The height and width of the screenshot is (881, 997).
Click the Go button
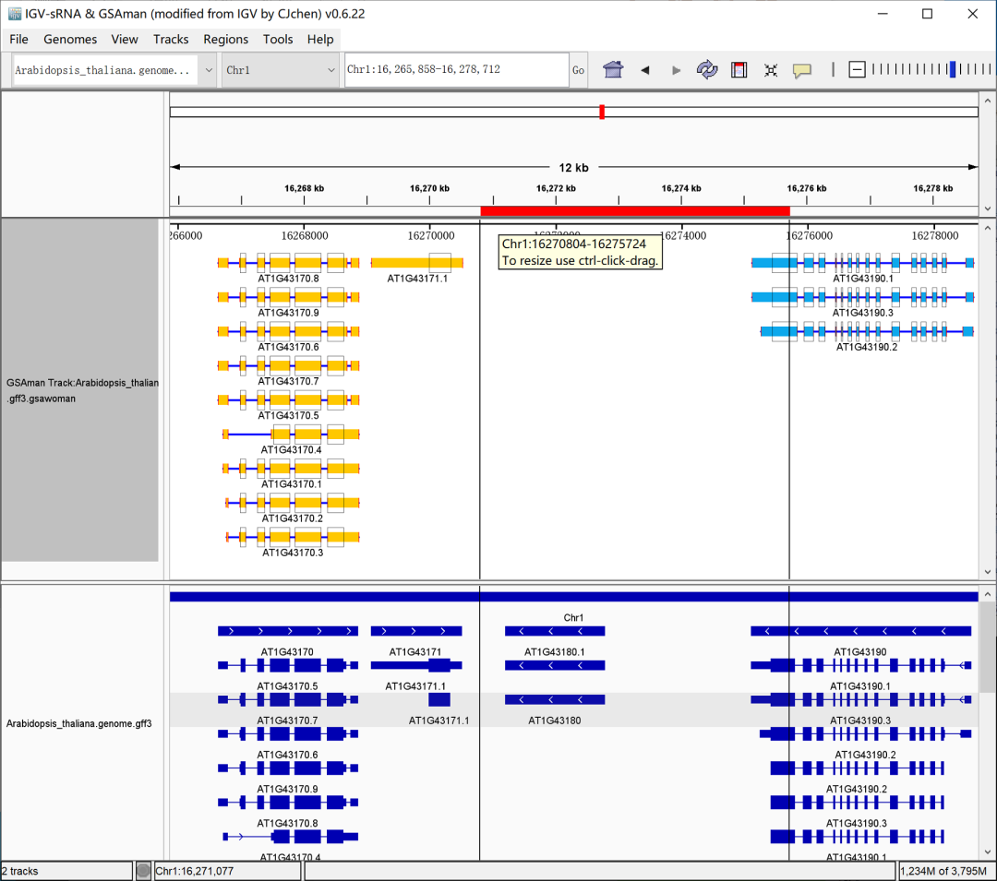pos(578,70)
